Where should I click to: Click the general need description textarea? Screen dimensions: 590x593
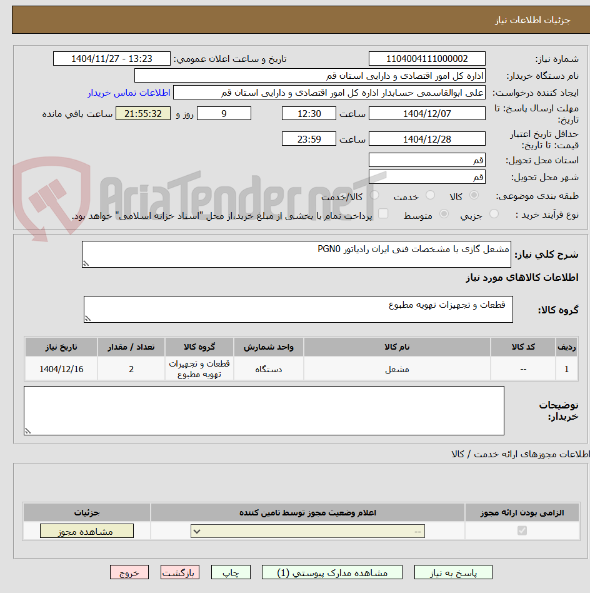296,254
